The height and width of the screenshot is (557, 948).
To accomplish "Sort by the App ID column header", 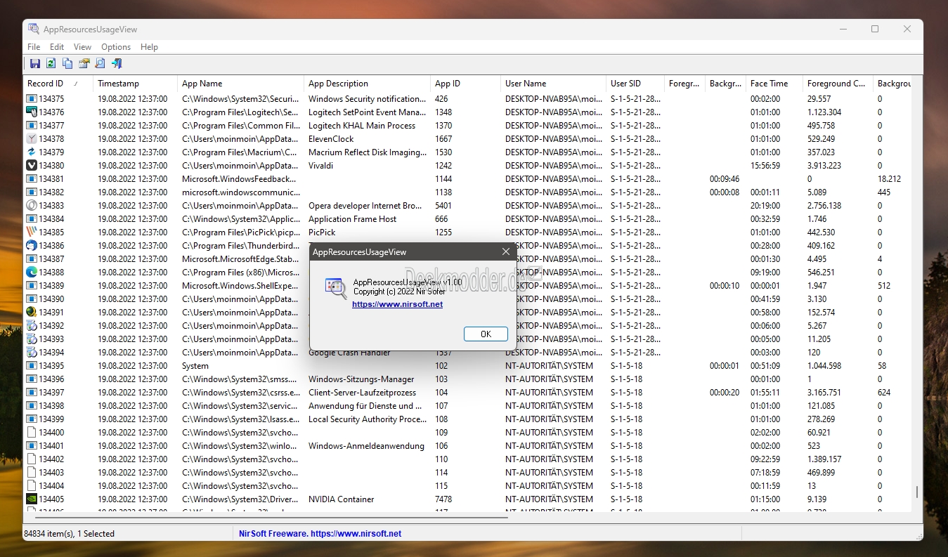I will tap(465, 84).
